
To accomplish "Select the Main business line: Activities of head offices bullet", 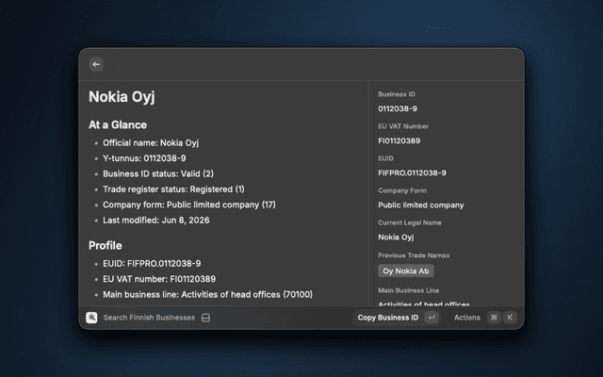I will pyautogui.click(x=207, y=295).
